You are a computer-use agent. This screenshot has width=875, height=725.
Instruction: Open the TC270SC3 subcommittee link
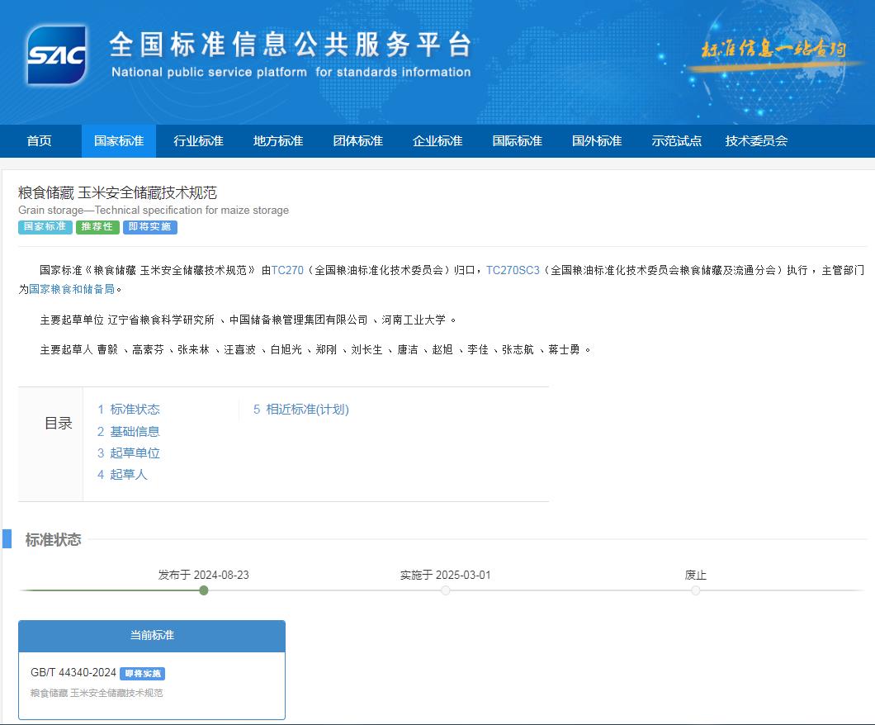512,270
